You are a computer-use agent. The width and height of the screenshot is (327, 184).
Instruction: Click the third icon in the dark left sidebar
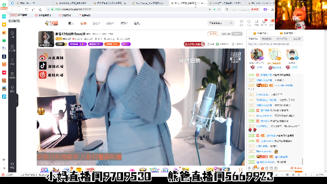[12, 60]
